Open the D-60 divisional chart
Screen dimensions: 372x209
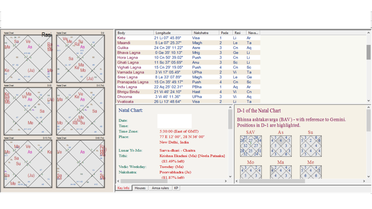click(80, 164)
